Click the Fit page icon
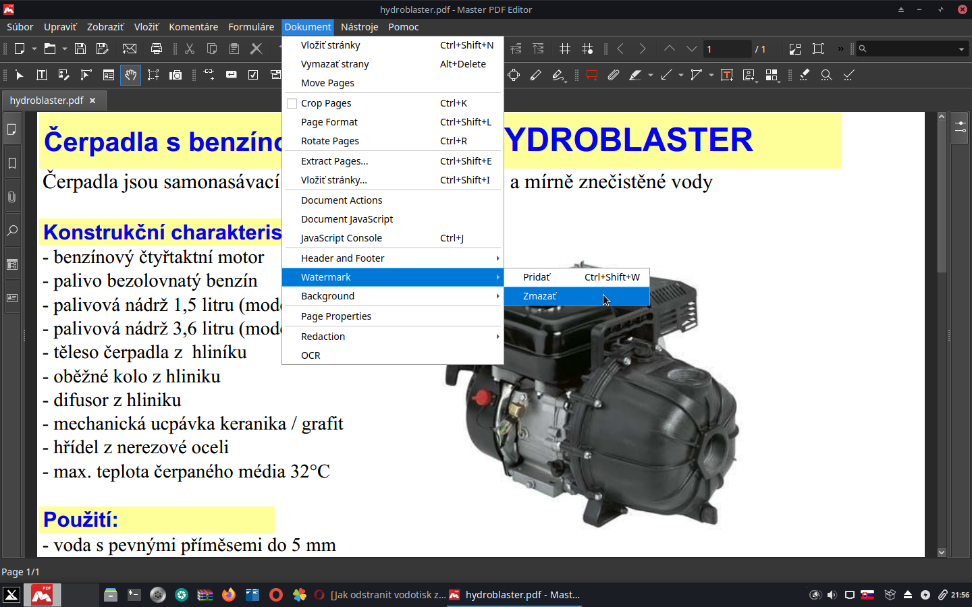The image size is (972, 607). (818, 49)
